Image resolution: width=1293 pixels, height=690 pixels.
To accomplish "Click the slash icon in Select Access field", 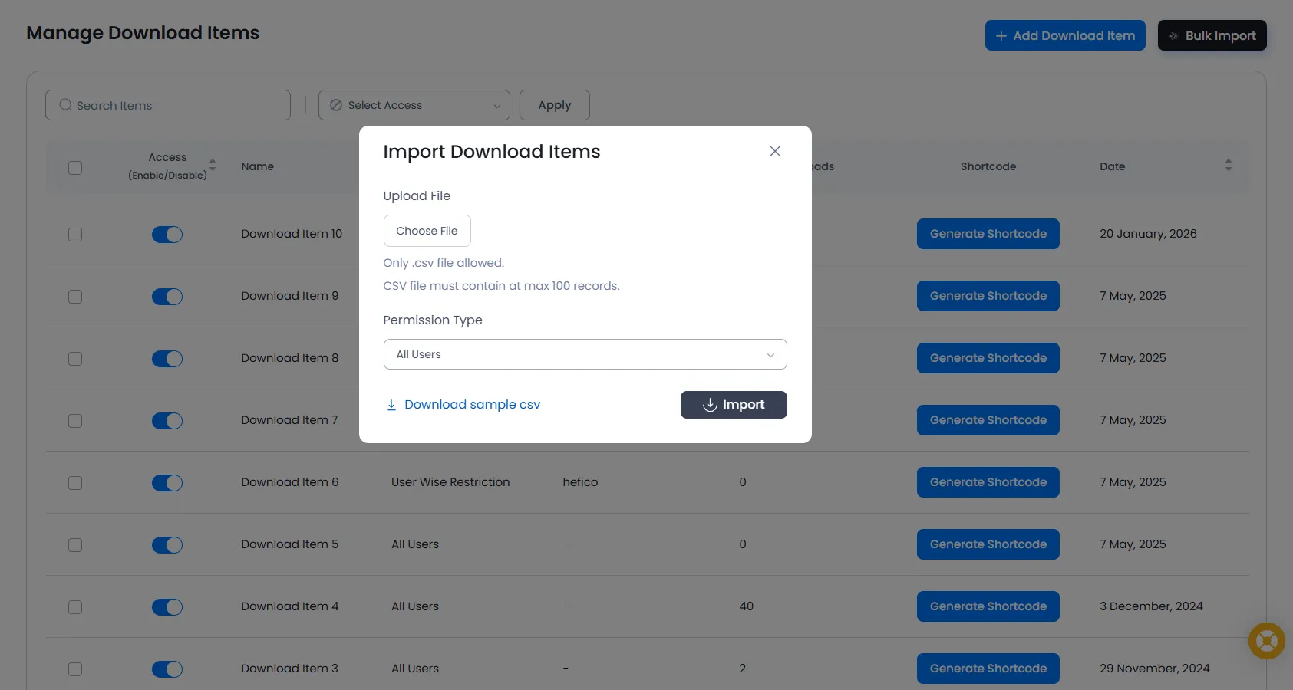I will [x=336, y=105].
